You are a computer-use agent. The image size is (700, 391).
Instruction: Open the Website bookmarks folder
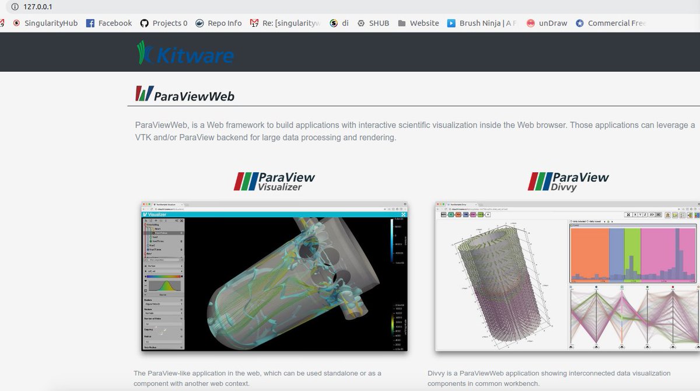(418, 23)
